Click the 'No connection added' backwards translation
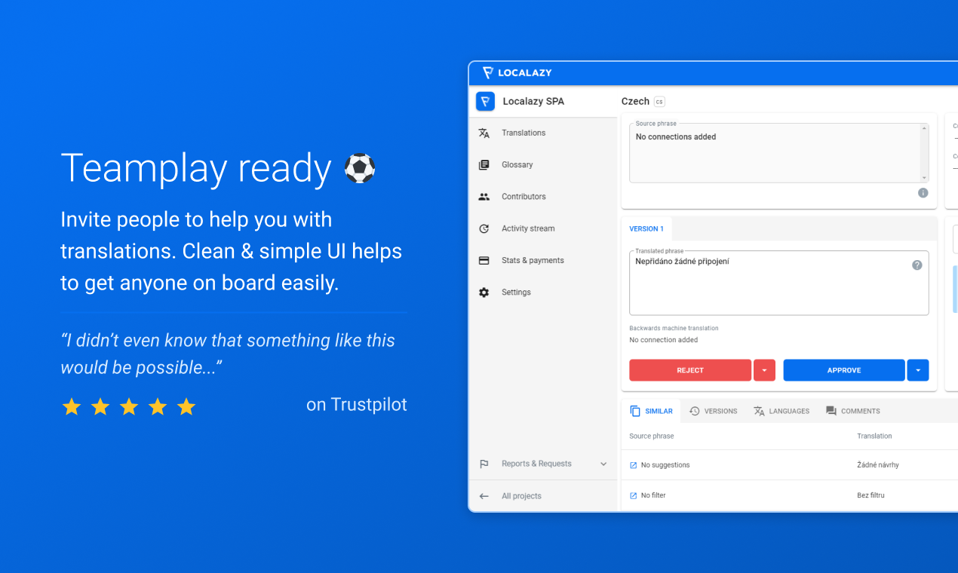958x573 pixels. click(x=664, y=340)
